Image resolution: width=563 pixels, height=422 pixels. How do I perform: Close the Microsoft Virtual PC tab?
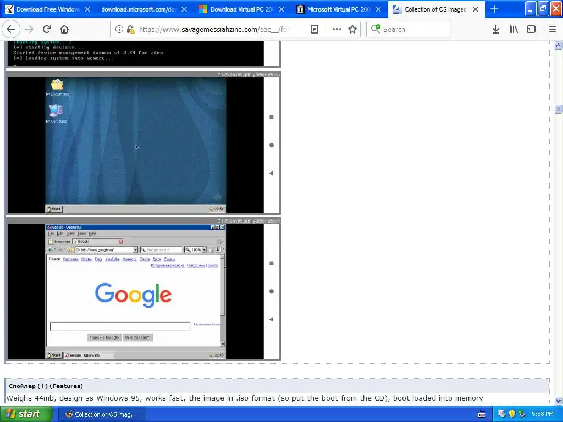click(x=378, y=9)
